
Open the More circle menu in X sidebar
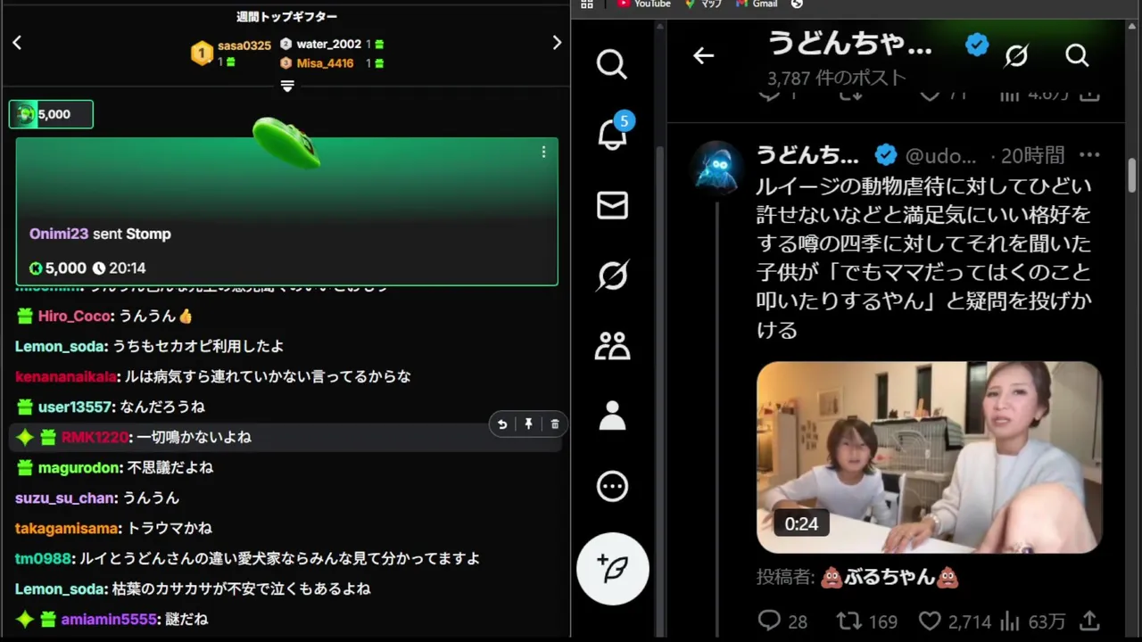click(612, 486)
